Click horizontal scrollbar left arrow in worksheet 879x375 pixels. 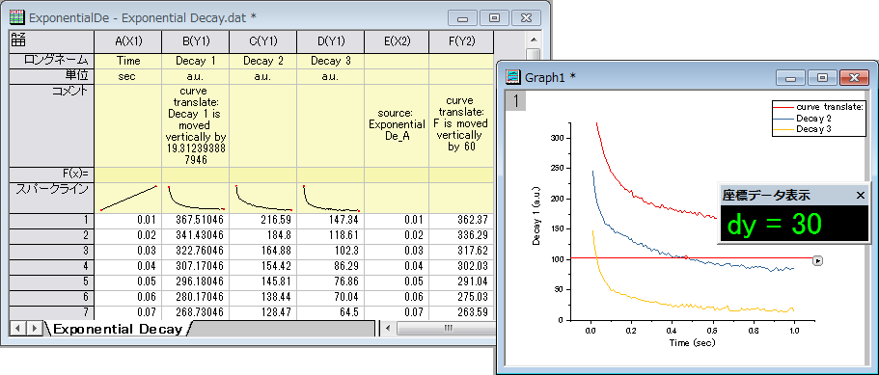388,328
